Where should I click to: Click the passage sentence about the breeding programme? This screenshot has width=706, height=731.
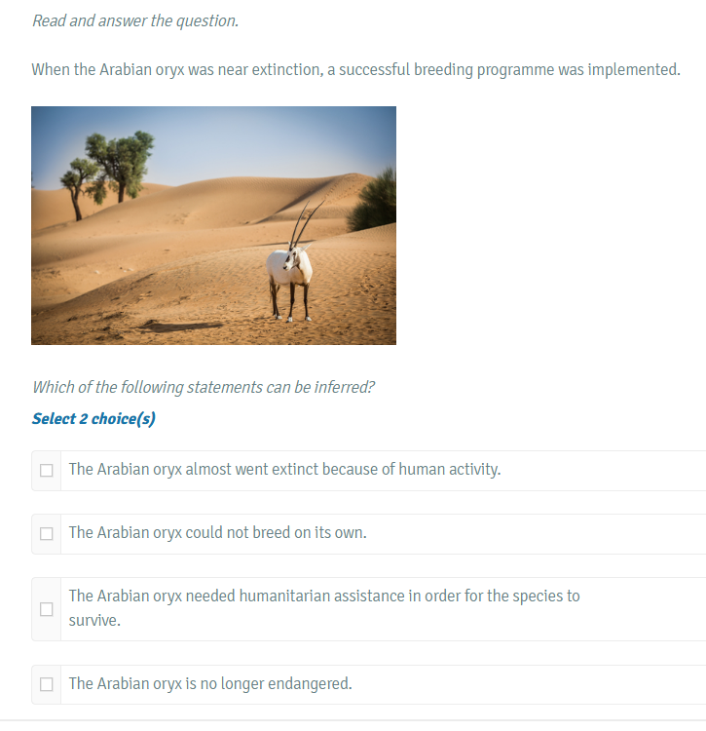tap(355, 69)
